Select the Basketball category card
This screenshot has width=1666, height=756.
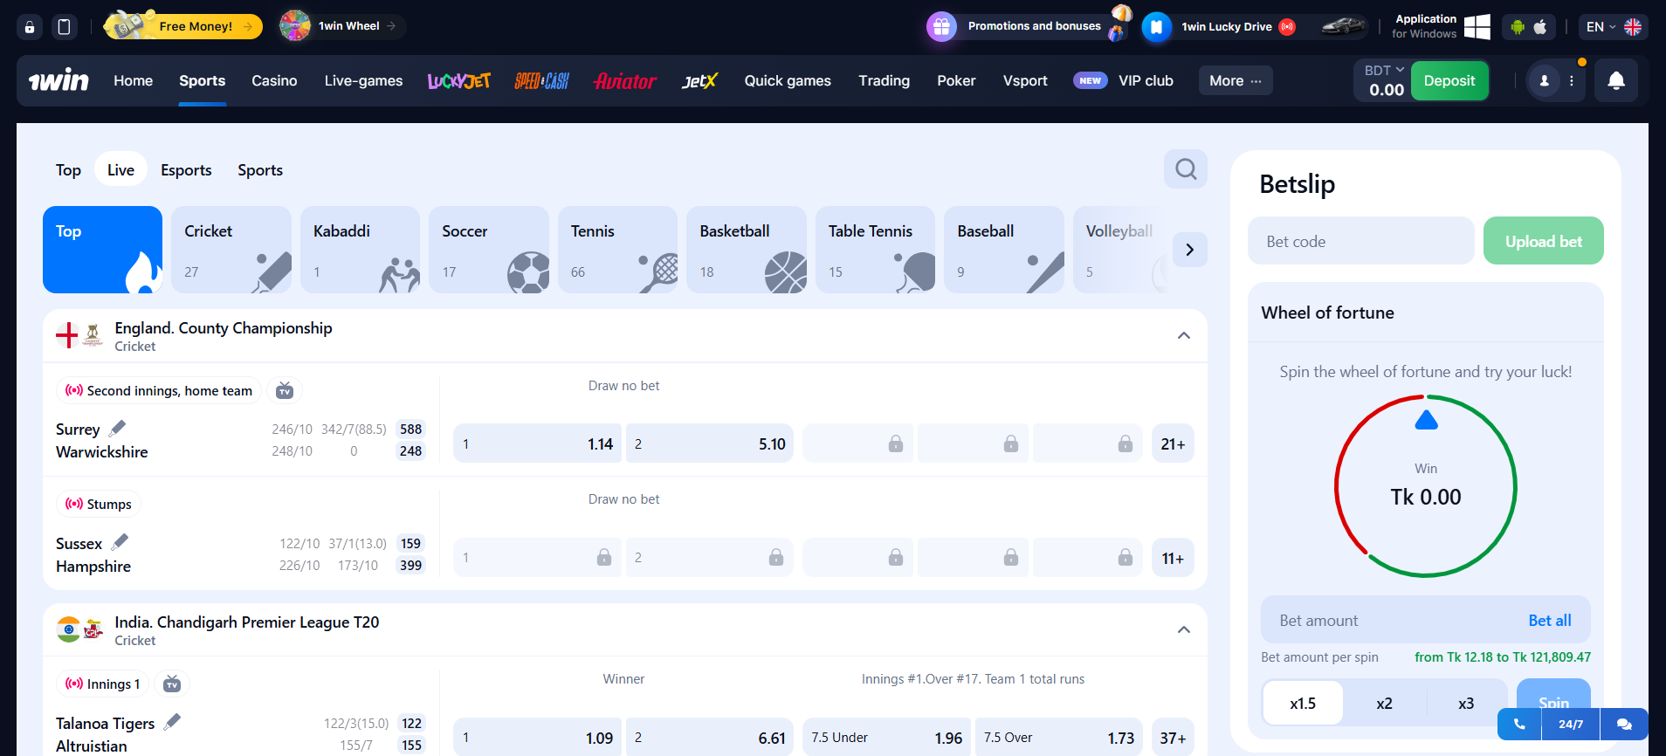747,250
